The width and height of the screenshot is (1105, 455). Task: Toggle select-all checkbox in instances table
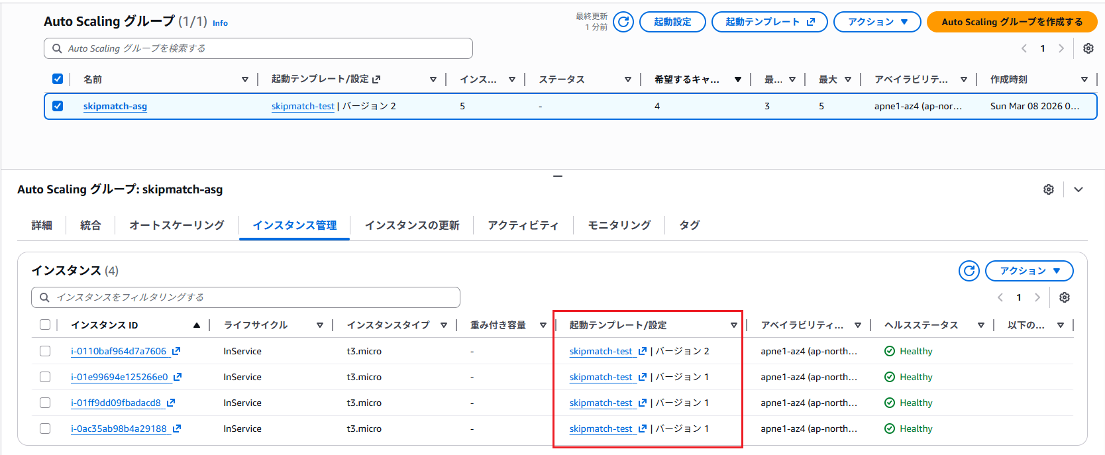pos(45,325)
